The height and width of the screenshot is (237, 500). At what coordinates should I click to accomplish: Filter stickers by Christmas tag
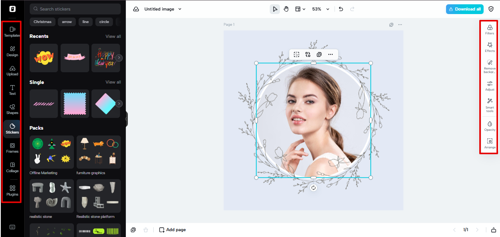43,22
